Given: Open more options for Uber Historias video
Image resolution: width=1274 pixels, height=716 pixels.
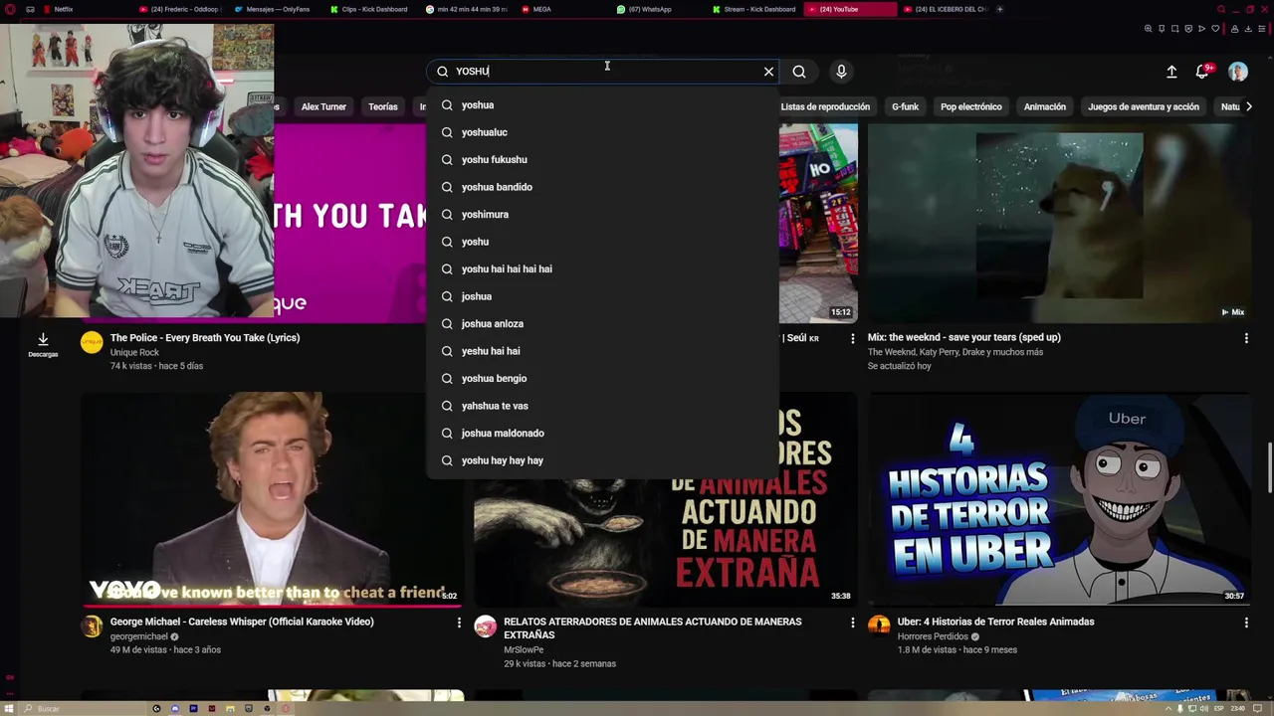Looking at the screenshot, I should tap(1246, 623).
